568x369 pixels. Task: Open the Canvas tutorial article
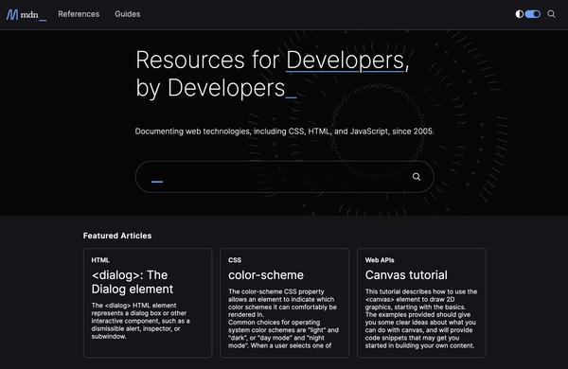(x=406, y=275)
